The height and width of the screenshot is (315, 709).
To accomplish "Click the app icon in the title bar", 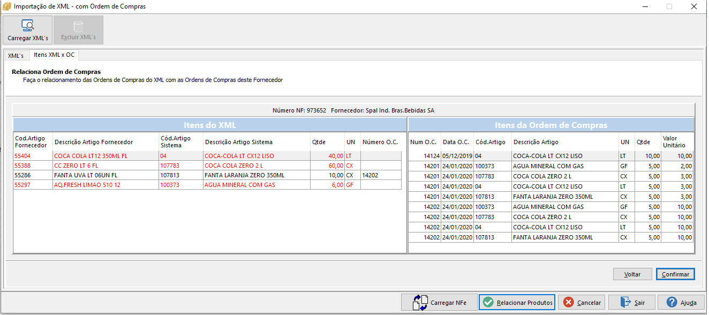I will pyautogui.click(x=6, y=6).
